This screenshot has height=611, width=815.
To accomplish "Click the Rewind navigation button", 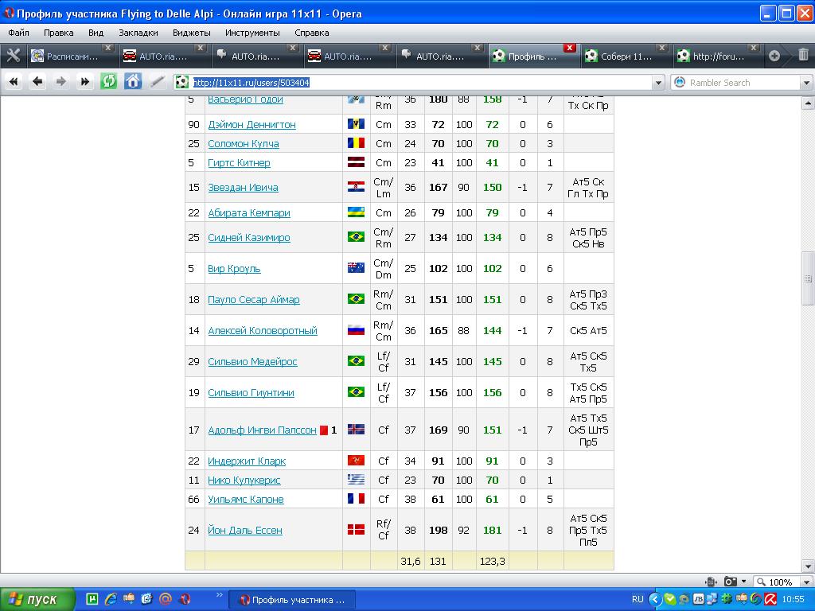I will tap(14, 81).
